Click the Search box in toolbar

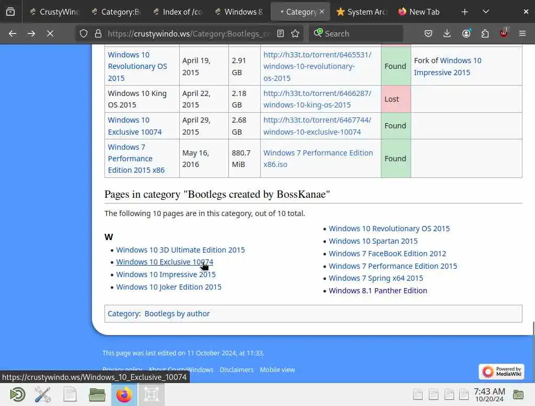coord(356,34)
